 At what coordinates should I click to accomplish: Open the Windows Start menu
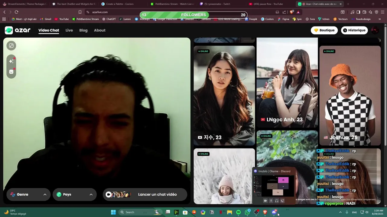(x=113, y=212)
